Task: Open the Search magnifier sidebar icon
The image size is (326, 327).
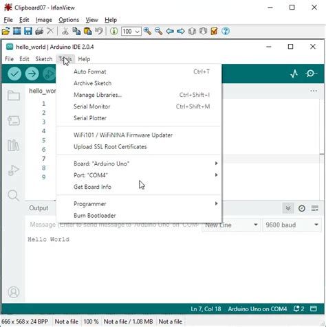Action: [13, 196]
